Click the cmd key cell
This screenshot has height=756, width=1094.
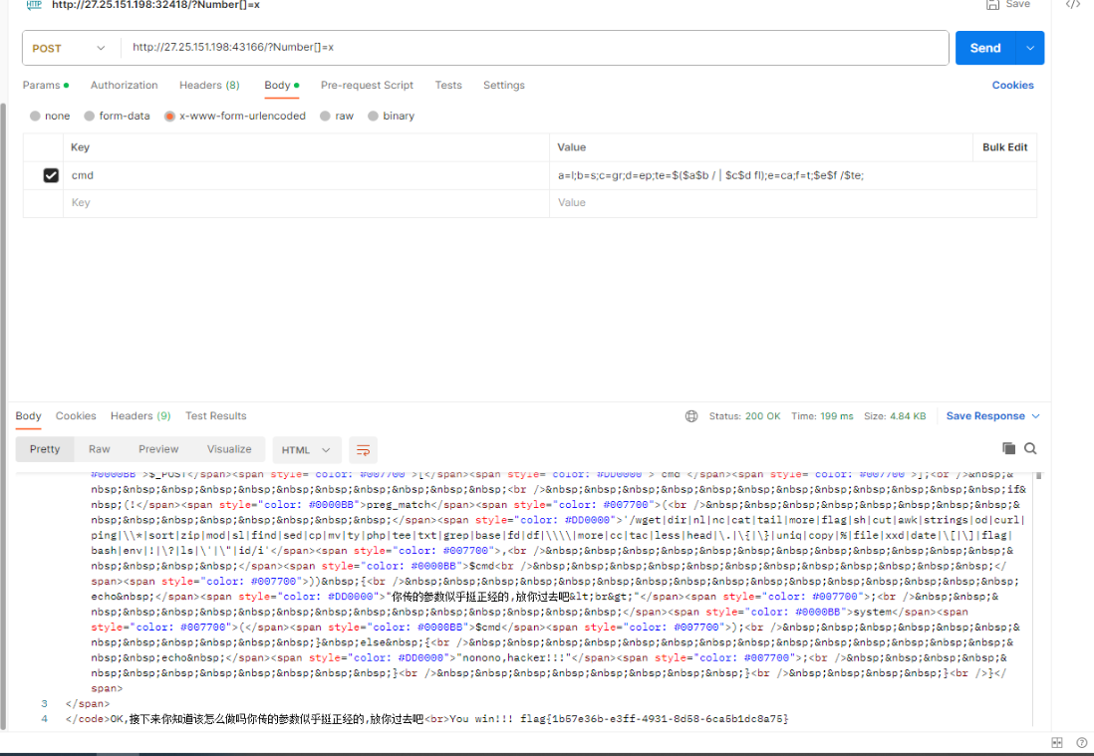306,175
